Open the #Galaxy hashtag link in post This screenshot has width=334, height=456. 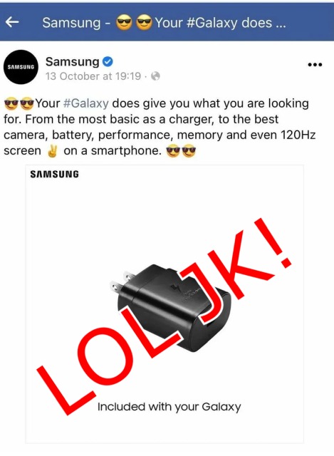pyautogui.click(x=85, y=103)
